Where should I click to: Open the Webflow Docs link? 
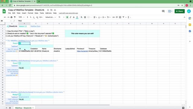pyautogui.click(x=35, y=26)
